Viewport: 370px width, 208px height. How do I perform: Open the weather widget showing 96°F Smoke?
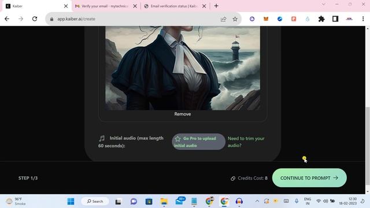tap(16, 201)
